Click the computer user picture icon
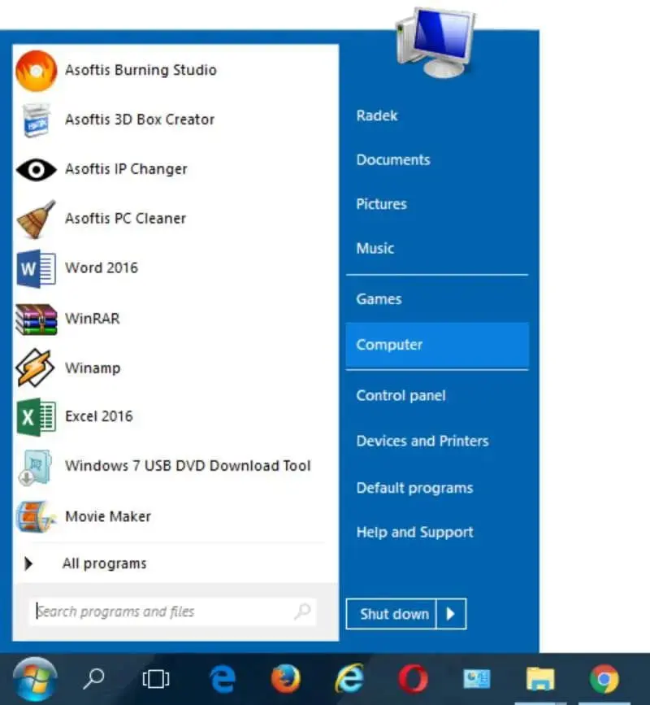Viewport: 650px width, 705px height. (435, 43)
